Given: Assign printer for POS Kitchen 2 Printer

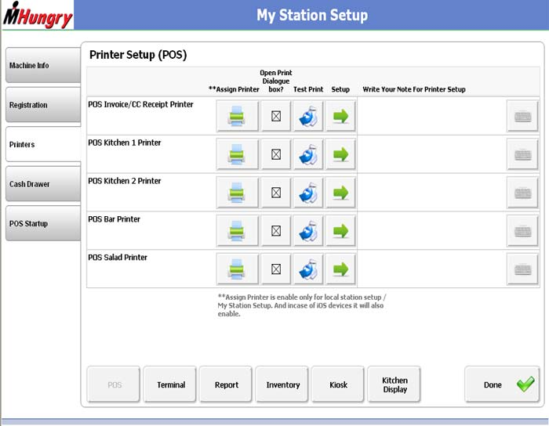Looking at the screenshot, I should [x=238, y=193].
